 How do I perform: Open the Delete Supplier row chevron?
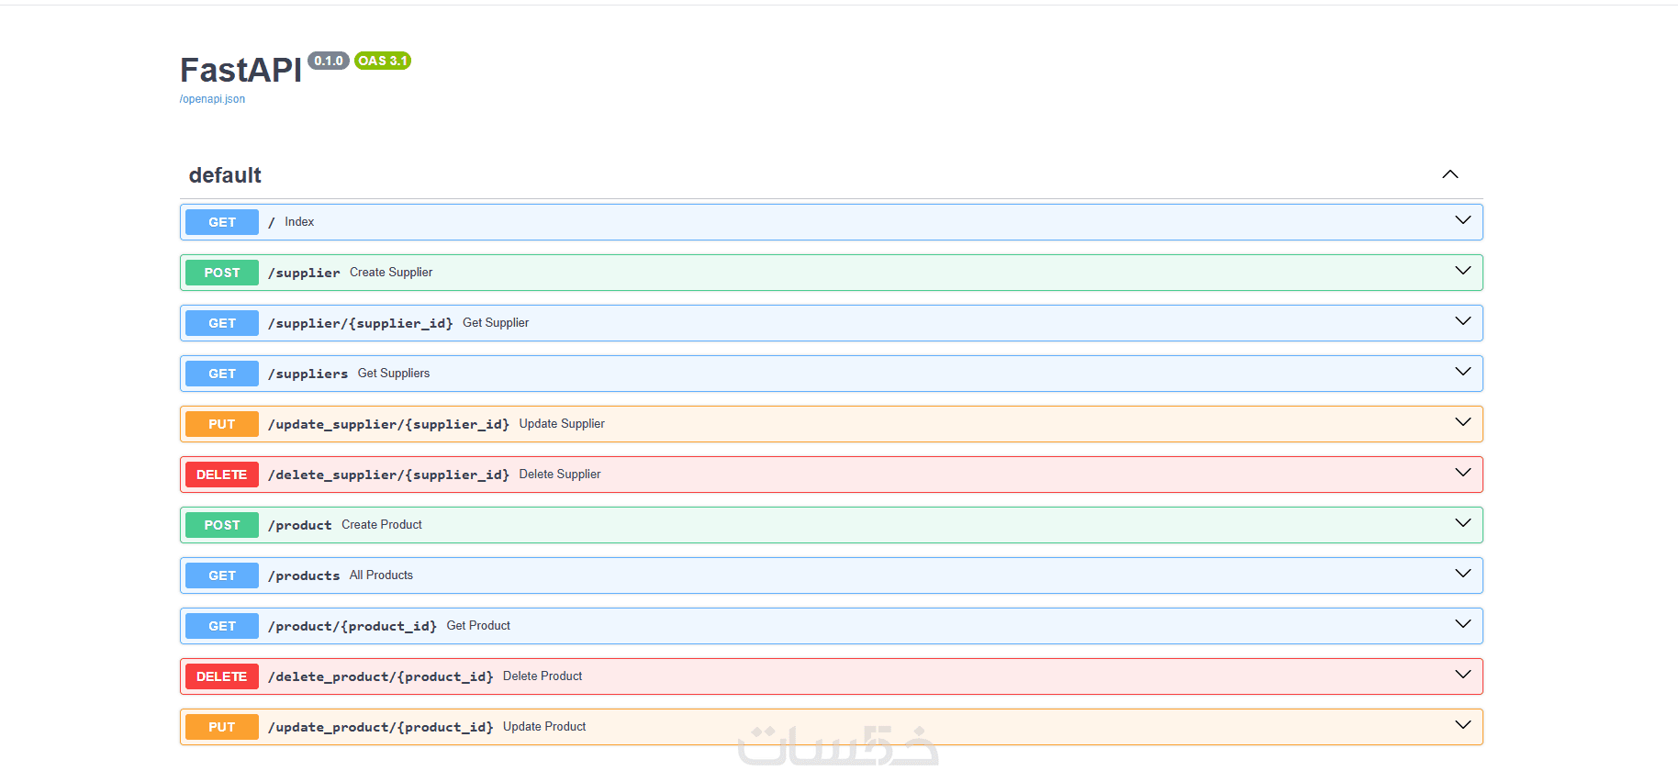click(1463, 473)
